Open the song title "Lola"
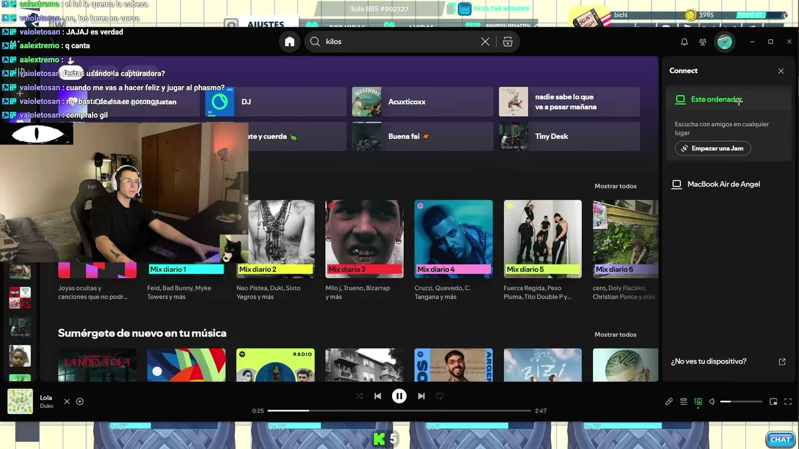This screenshot has width=799, height=449. (46, 398)
